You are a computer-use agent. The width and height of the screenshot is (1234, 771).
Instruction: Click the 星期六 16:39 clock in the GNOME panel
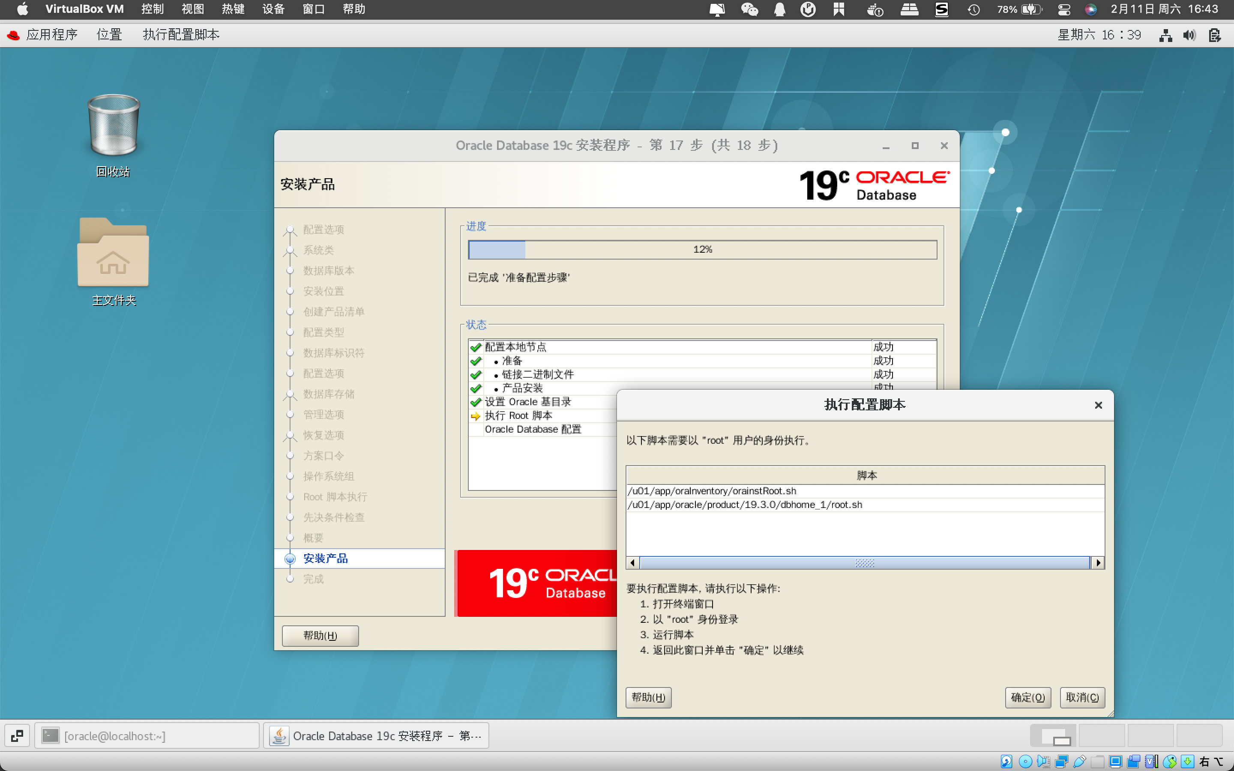click(x=1099, y=35)
